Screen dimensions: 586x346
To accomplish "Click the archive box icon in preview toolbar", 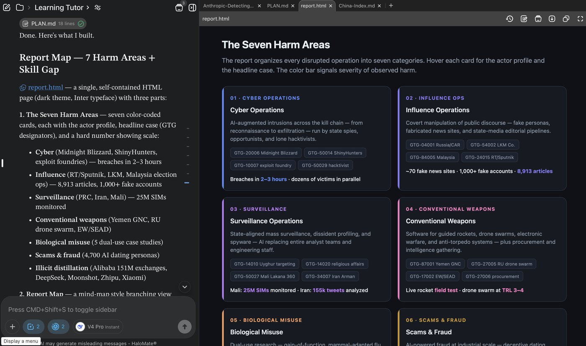I will click(538, 19).
